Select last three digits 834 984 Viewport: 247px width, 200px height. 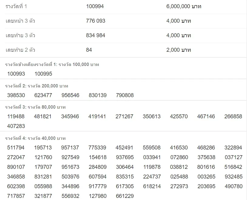point(96,35)
